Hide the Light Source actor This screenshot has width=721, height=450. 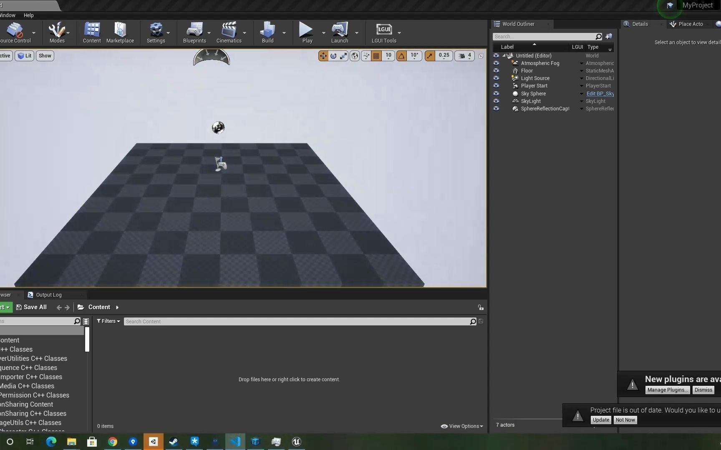point(496,78)
